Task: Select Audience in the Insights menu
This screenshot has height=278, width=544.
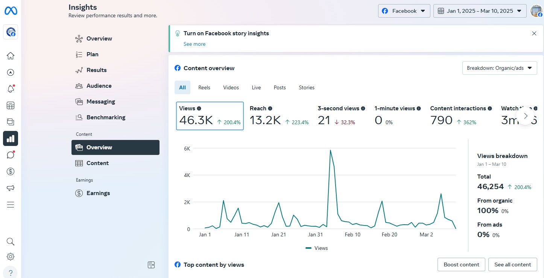Action: (99, 86)
